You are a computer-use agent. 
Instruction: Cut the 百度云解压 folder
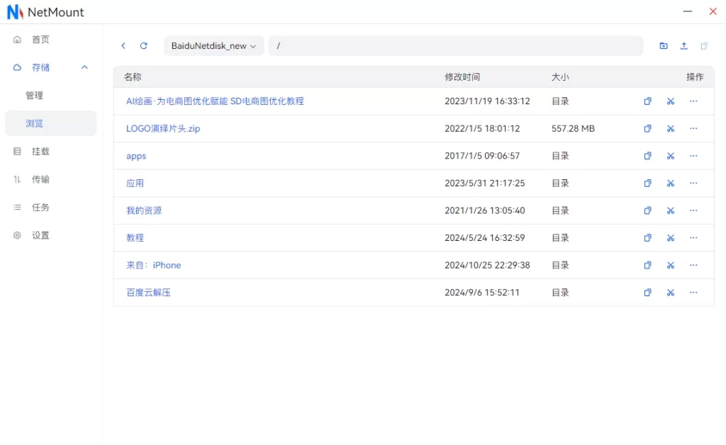[670, 293]
